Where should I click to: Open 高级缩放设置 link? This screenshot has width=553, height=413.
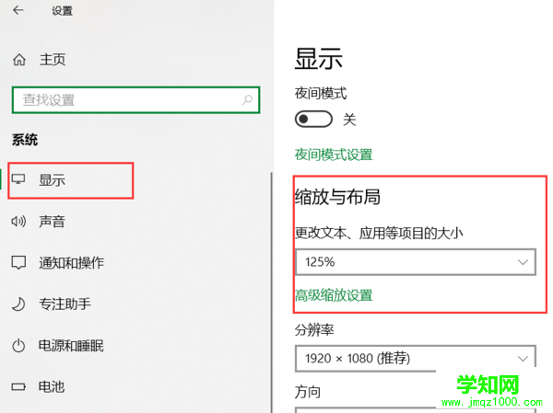(x=334, y=295)
